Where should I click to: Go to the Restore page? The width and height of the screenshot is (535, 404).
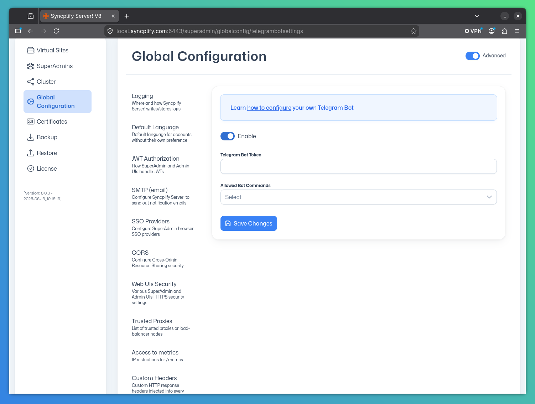[57, 153]
